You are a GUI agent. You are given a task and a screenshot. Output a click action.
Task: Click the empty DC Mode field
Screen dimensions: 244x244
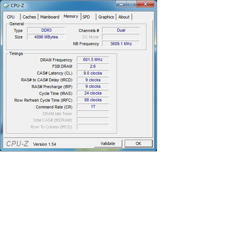click(x=121, y=37)
